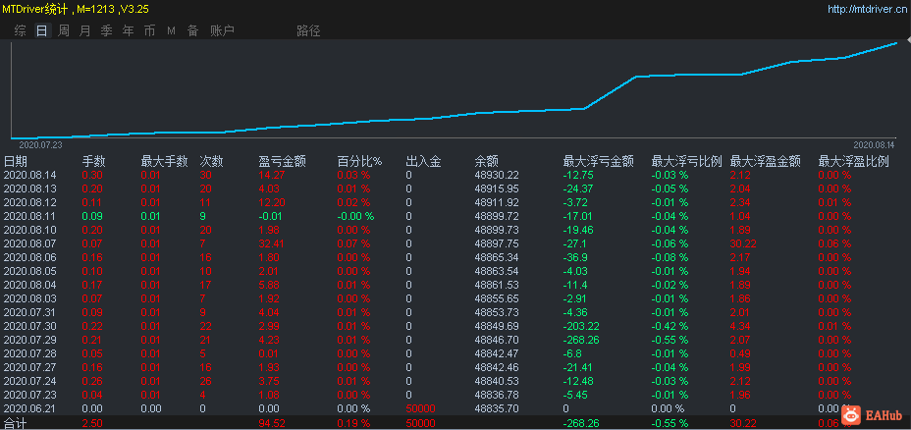The width and height of the screenshot is (911, 430).
Task: Select balance value 48897.75
Action: tap(497, 243)
